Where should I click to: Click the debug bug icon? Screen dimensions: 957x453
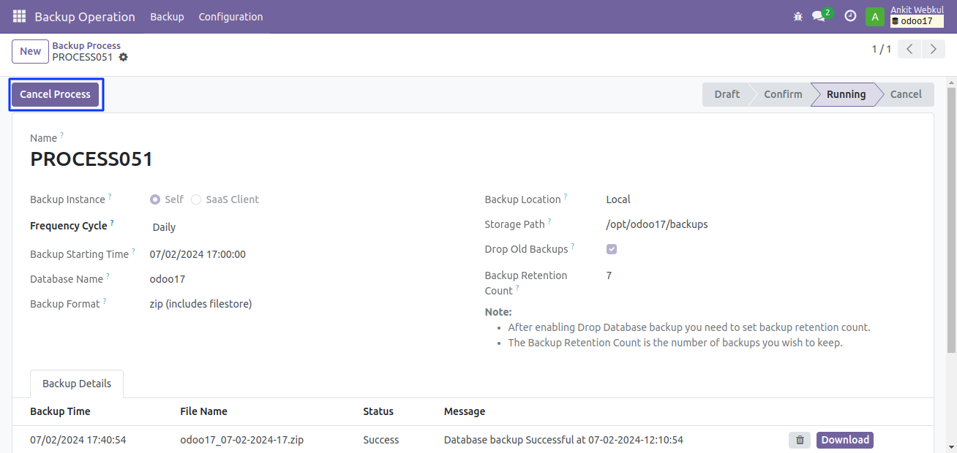click(797, 16)
